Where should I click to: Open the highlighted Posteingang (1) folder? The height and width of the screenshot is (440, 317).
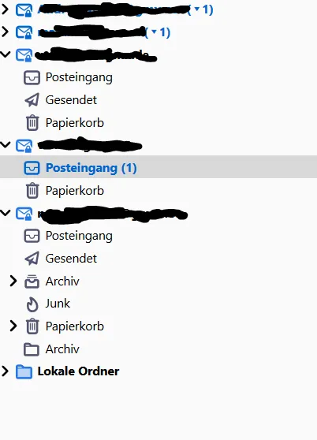click(158, 168)
